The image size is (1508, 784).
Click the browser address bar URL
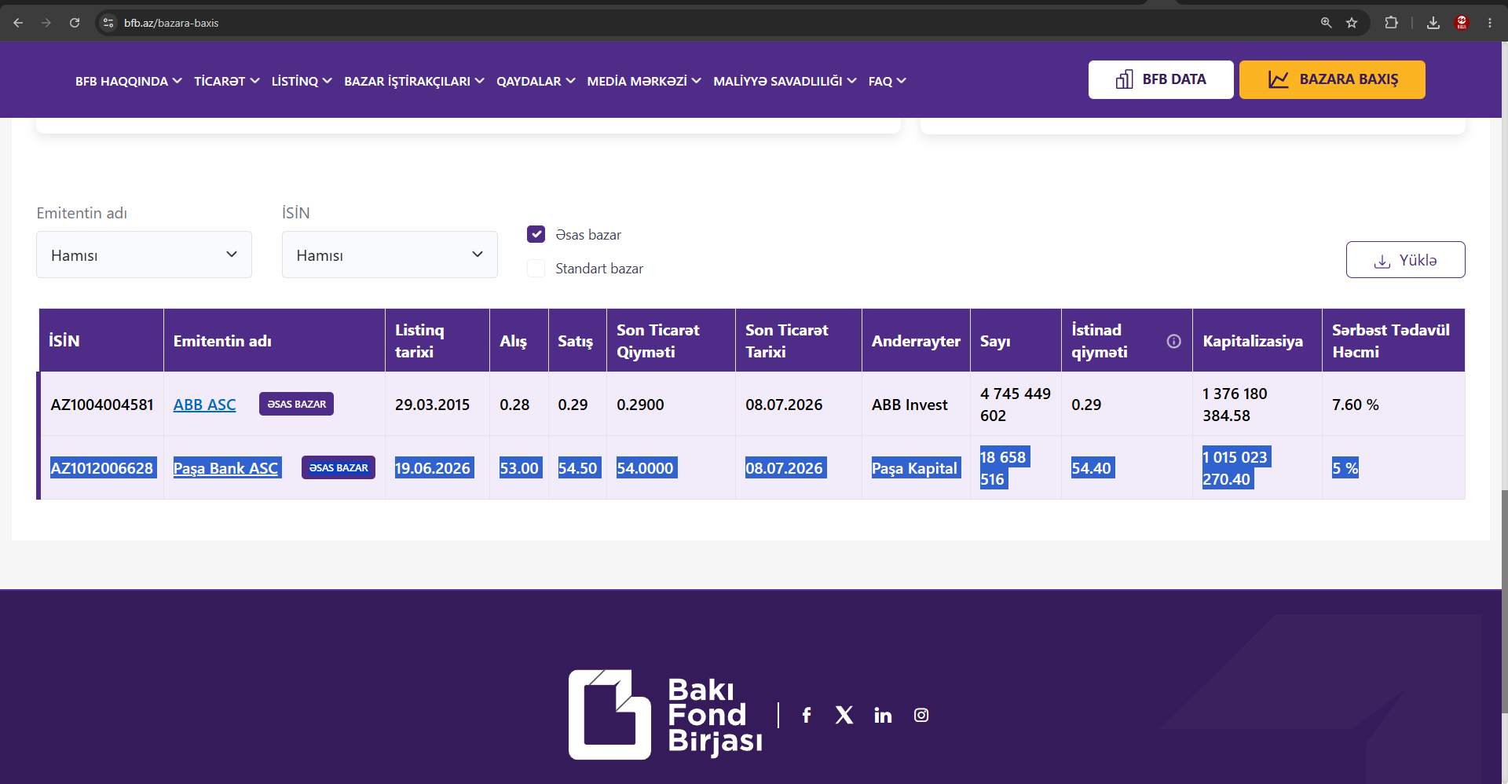(171, 23)
